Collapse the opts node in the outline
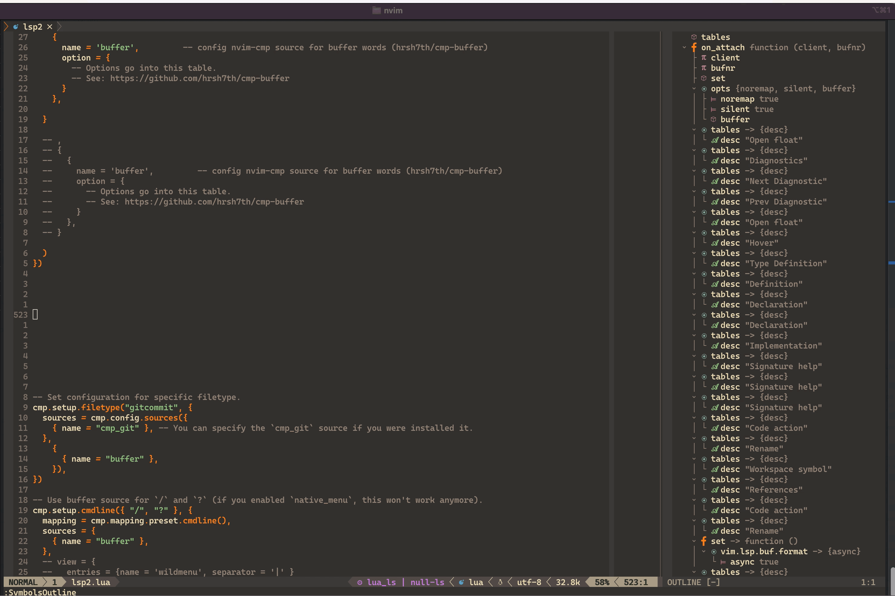The width and height of the screenshot is (895, 596). tap(694, 89)
